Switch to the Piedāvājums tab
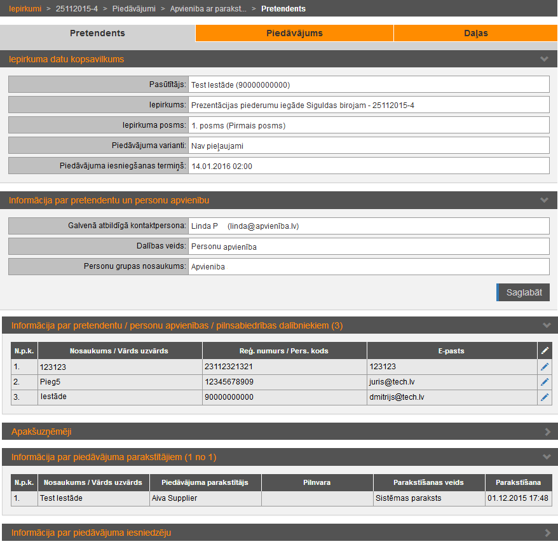This screenshot has width=558, height=544. click(294, 33)
